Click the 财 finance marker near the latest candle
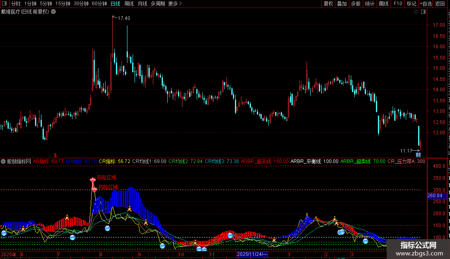450x259 pixels. click(418, 155)
